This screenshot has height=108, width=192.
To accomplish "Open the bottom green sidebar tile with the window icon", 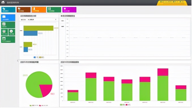I will (8, 39).
